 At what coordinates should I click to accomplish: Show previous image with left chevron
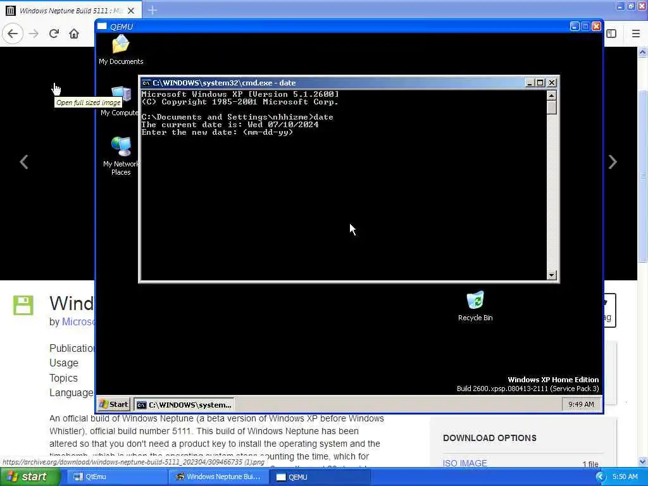tap(24, 161)
